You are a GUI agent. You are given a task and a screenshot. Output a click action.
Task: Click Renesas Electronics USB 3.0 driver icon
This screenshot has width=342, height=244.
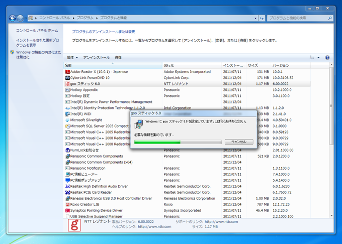(67, 198)
